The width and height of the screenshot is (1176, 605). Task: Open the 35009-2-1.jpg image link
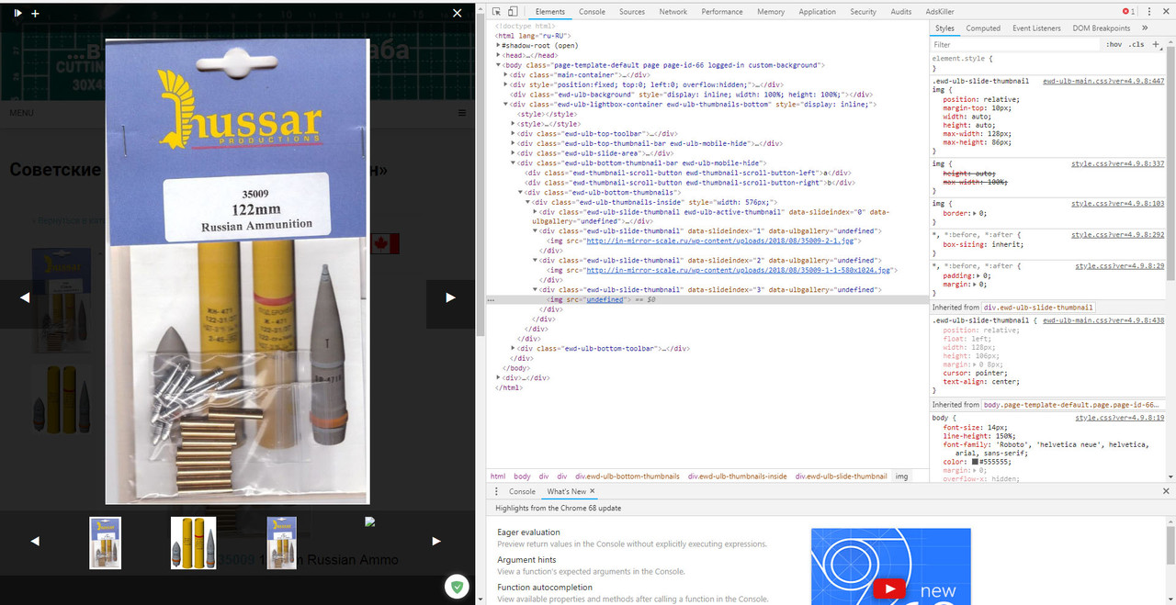point(721,241)
